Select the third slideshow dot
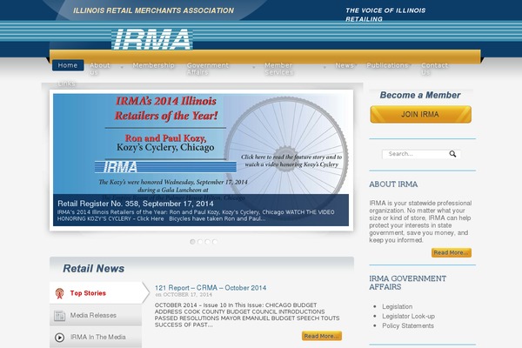Screen dimensions: 522x348 coord(207,242)
